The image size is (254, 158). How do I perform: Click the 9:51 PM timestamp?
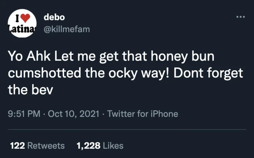[24, 114]
